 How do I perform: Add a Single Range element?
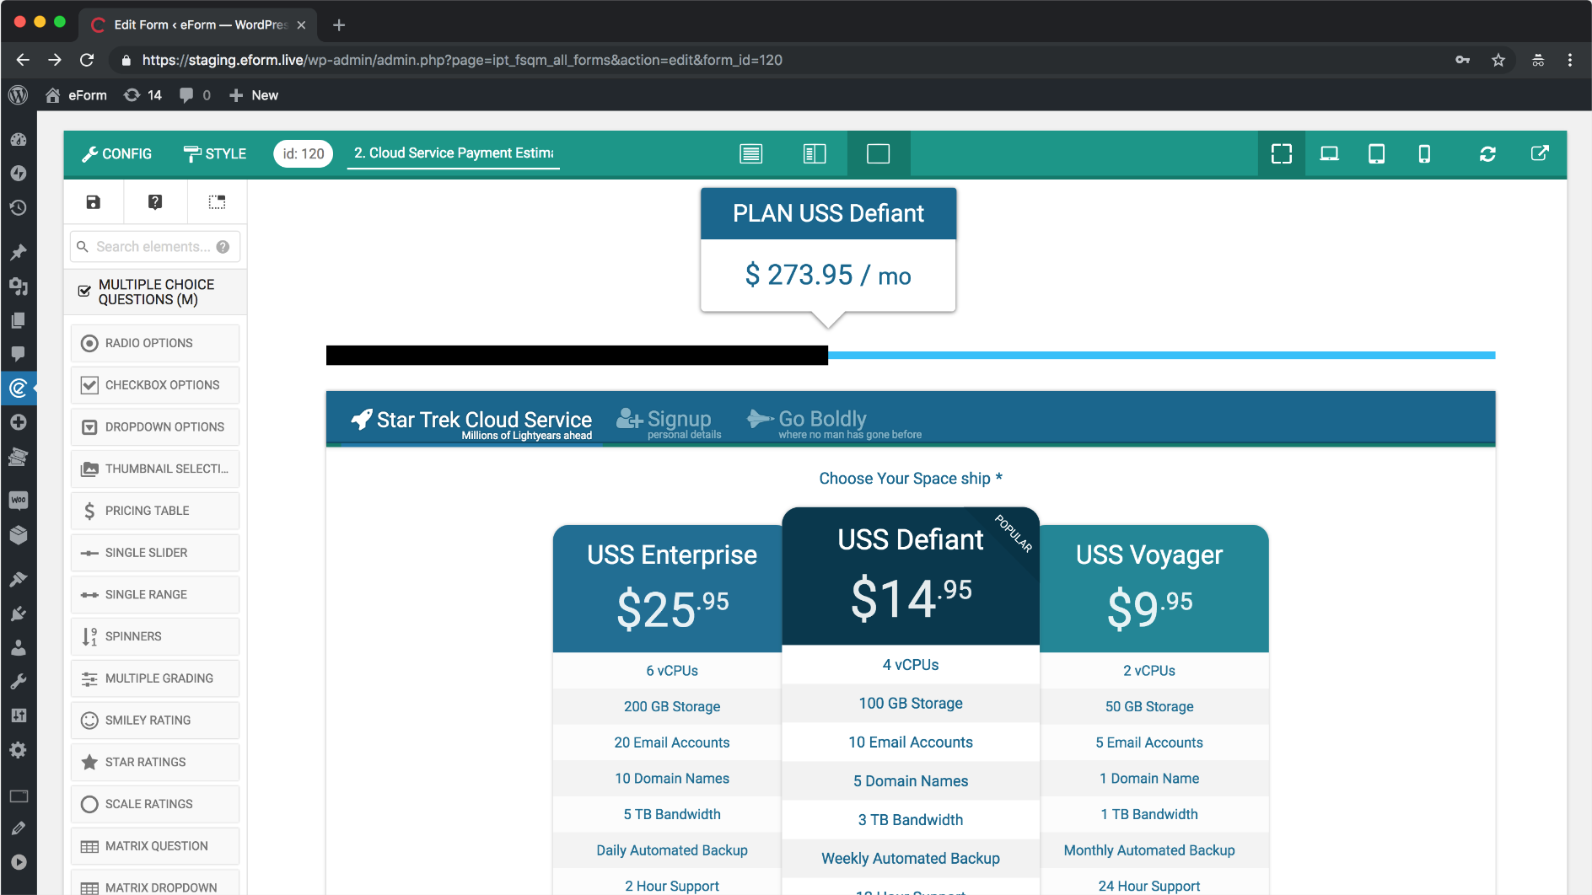155,594
